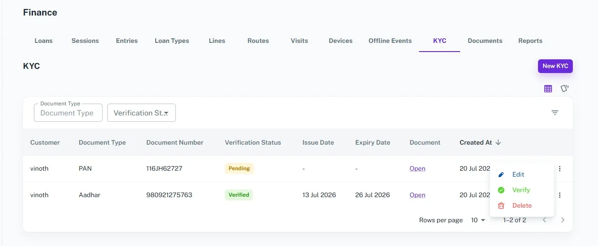Click the PAN document type cell
598x246 pixels.
point(85,168)
